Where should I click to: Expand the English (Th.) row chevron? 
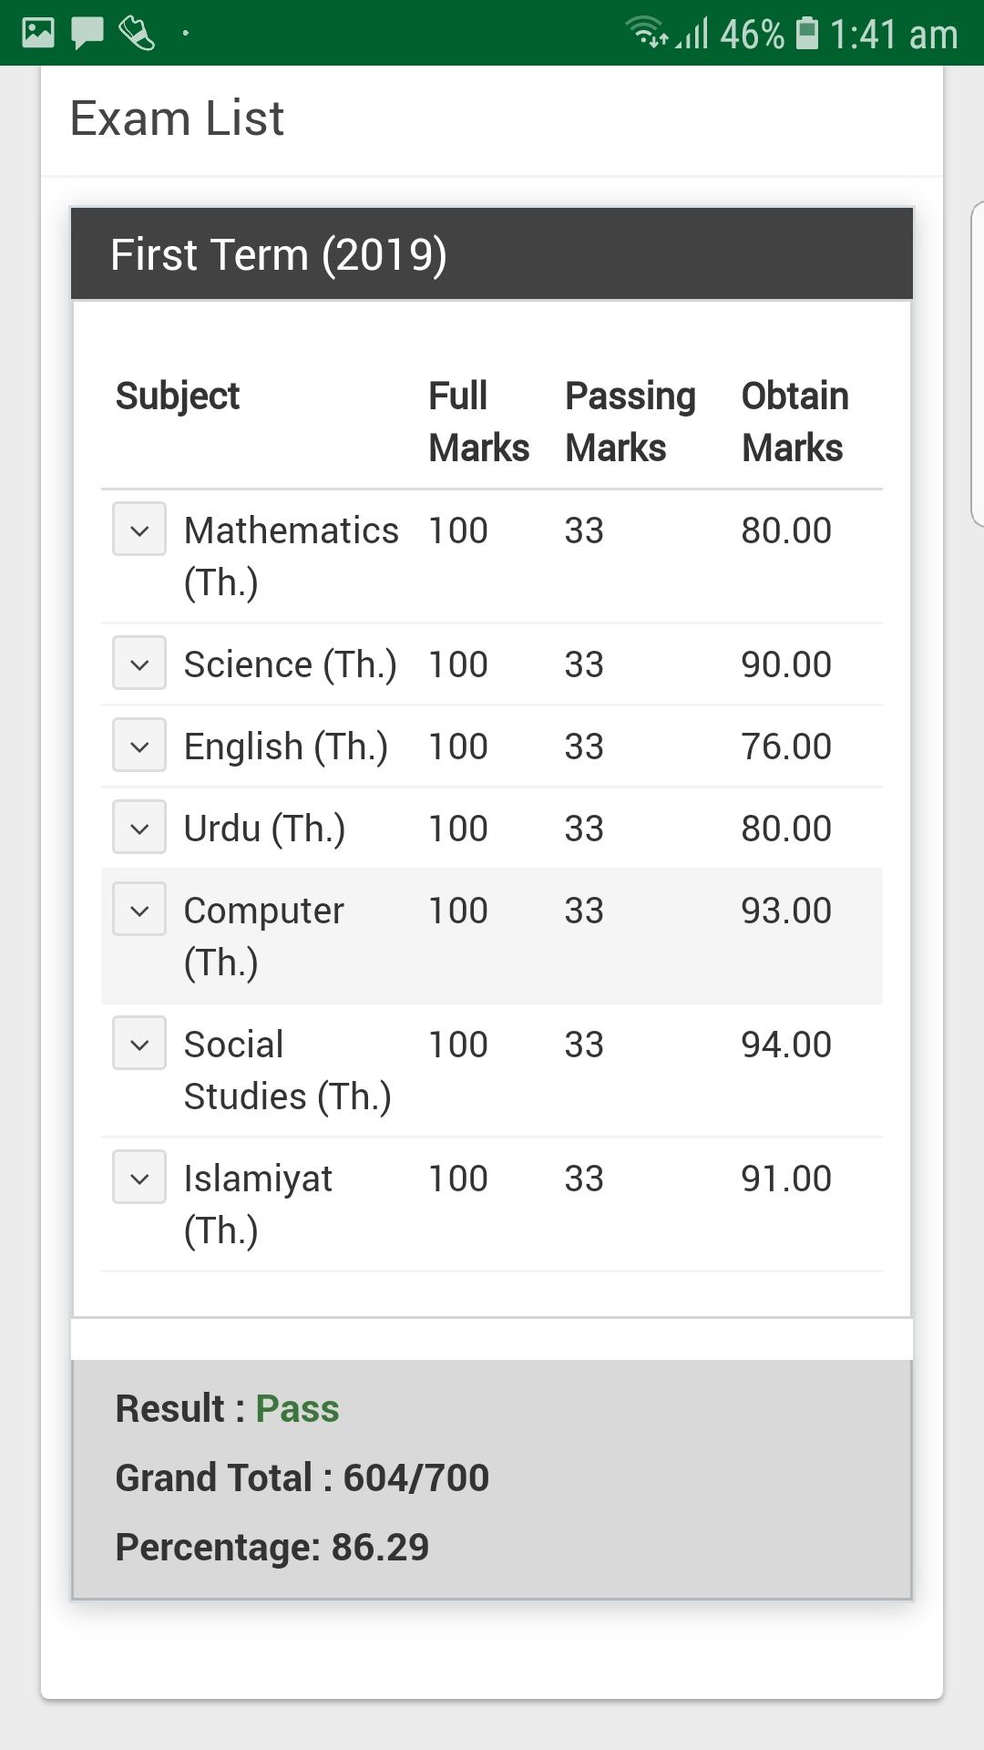pos(139,745)
